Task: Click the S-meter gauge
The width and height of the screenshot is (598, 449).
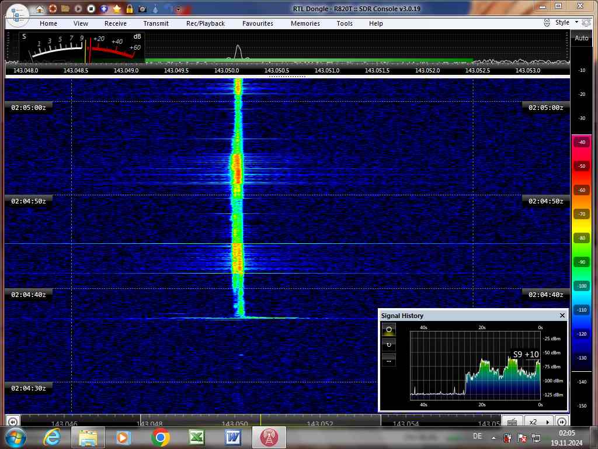Action: (81, 47)
